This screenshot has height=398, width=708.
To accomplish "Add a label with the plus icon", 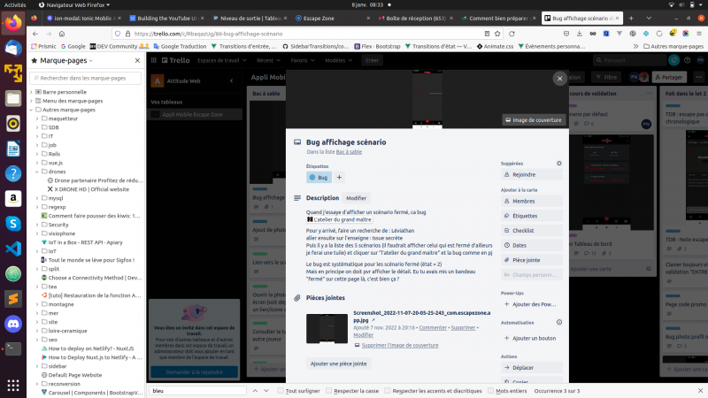I will [x=339, y=178].
